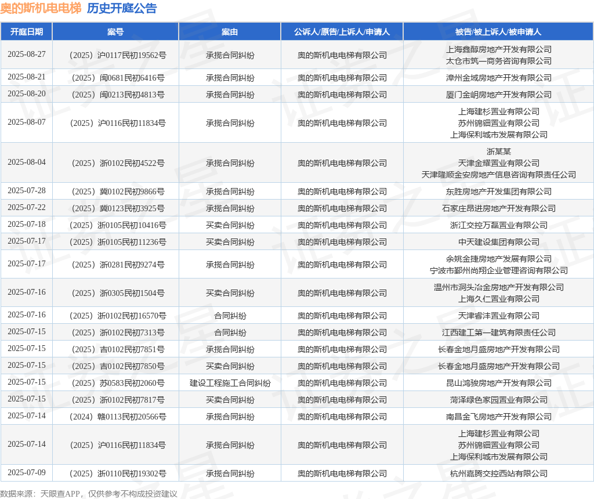Click case number (2025)浙0102民初7313号
This screenshot has width=594, height=499.
118,332
